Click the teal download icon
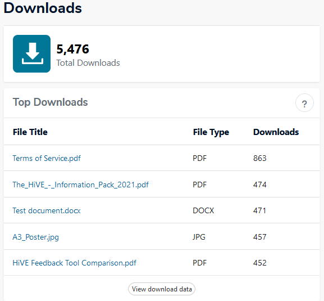This screenshot has height=301, width=324. coord(31,53)
